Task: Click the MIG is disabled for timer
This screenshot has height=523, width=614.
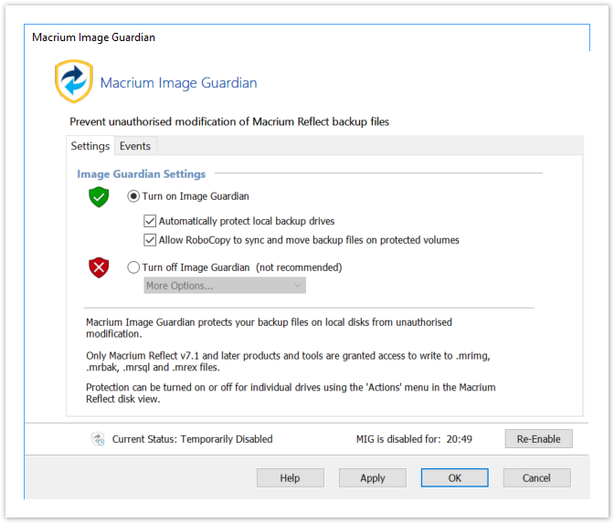Action: coord(414,439)
